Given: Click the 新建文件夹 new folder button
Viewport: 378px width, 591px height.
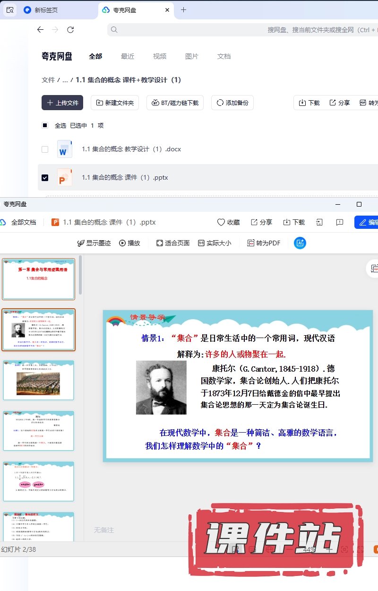Looking at the screenshot, I should 114,103.
